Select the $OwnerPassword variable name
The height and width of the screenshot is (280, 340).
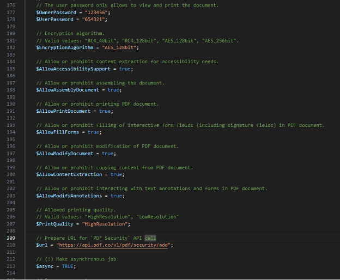(56, 13)
